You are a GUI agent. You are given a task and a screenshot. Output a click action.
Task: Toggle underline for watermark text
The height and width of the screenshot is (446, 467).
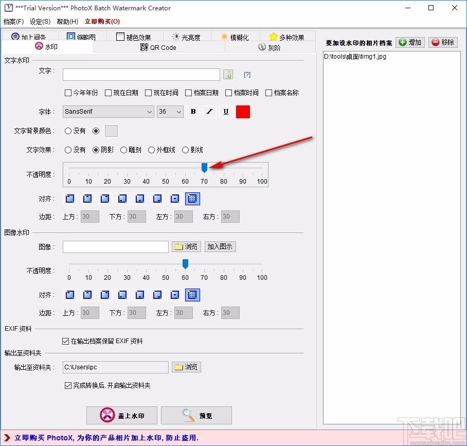(226, 112)
